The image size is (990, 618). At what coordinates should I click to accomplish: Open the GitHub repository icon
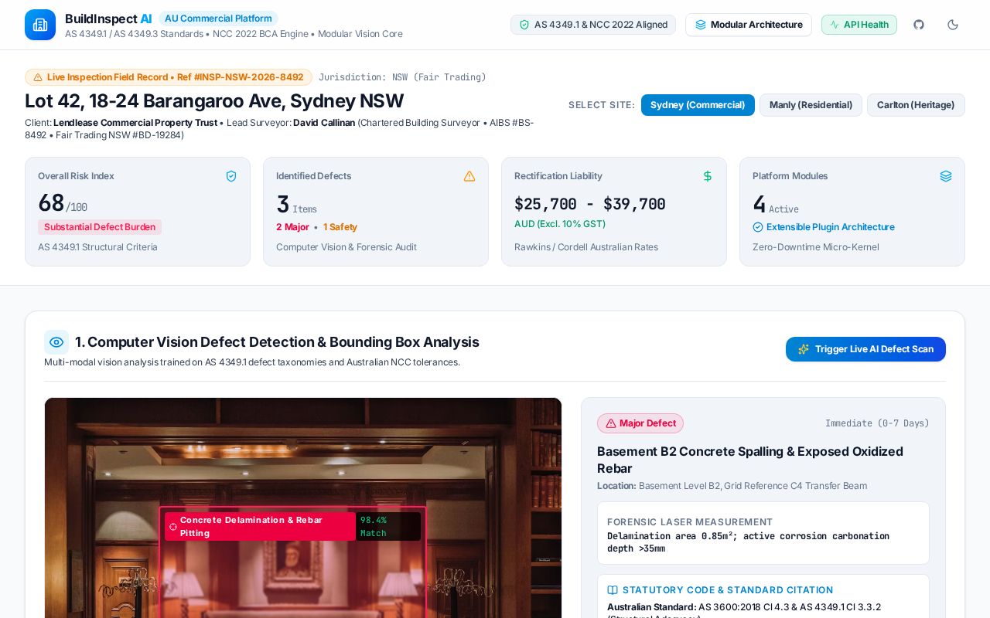[x=919, y=25]
